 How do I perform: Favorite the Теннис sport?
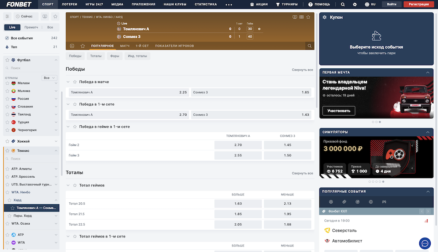pyautogui.click(x=7, y=151)
